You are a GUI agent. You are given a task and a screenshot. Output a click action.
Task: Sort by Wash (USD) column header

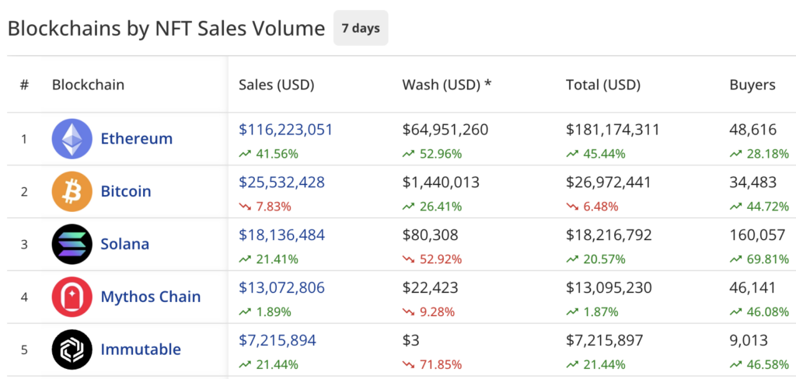pos(446,85)
